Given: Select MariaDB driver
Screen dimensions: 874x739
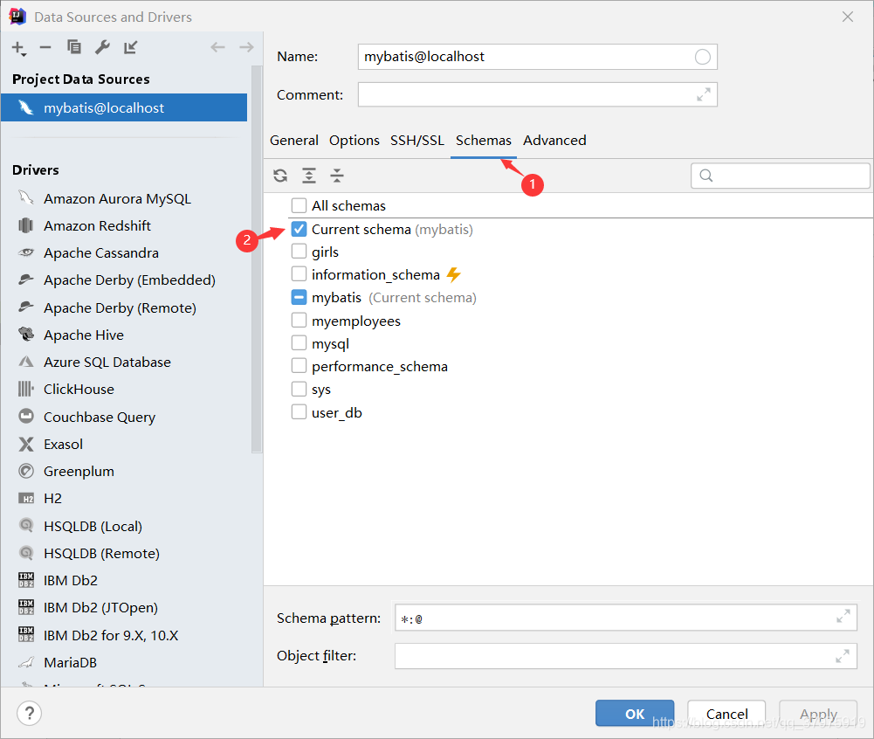Looking at the screenshot, I should [x=70, y=663].
